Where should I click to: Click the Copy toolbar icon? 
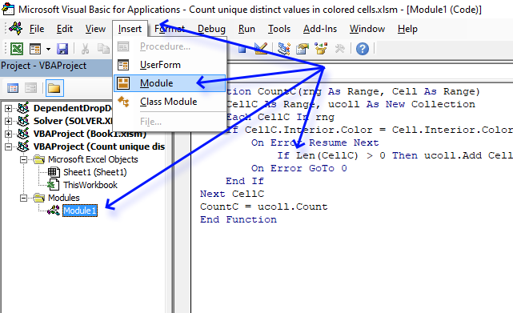pyautogui.click(x=103, y=49)
